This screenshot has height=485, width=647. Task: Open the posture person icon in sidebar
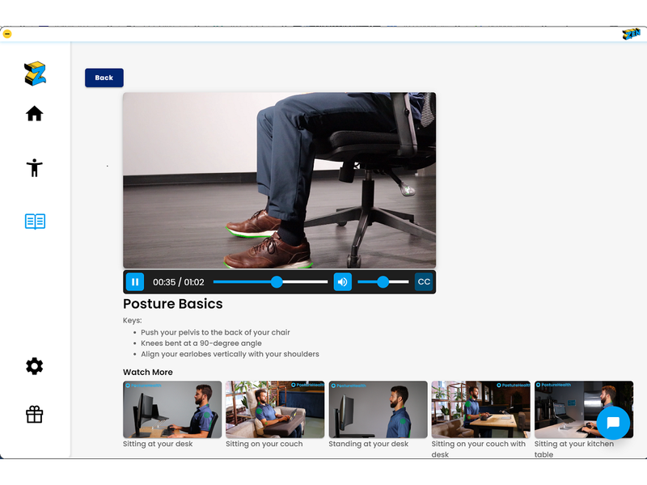pyautogui.click(x=34, y=167)
